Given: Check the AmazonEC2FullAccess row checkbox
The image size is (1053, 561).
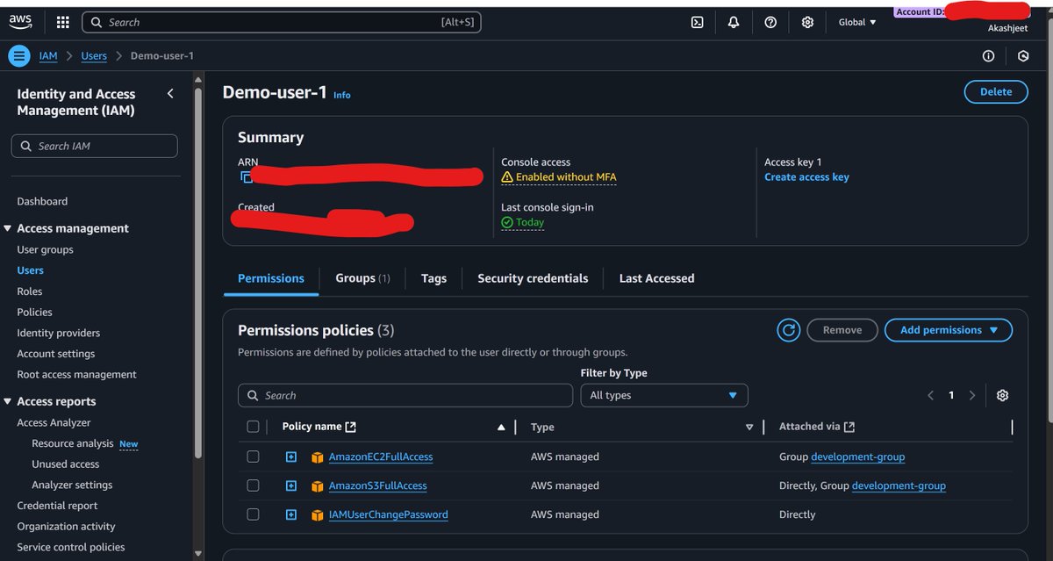Looking at the screenshot, I should [x=253, y=457].
